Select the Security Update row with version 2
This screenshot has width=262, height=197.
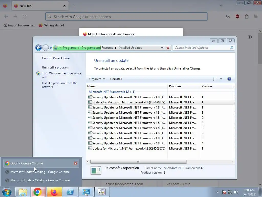click(x=160, y=118)
